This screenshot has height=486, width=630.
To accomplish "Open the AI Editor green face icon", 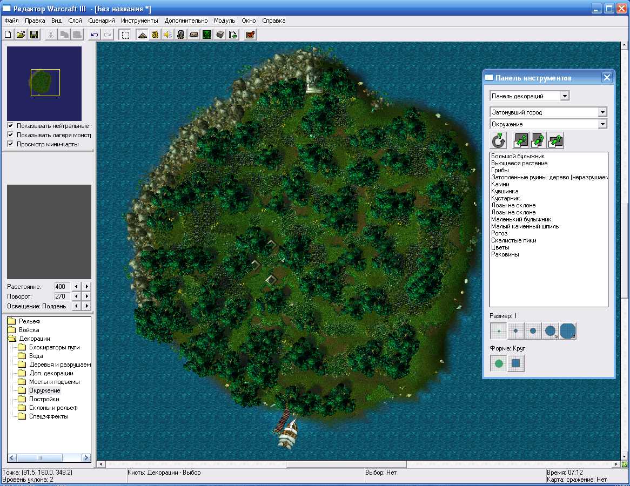I will tap(207, 35).
